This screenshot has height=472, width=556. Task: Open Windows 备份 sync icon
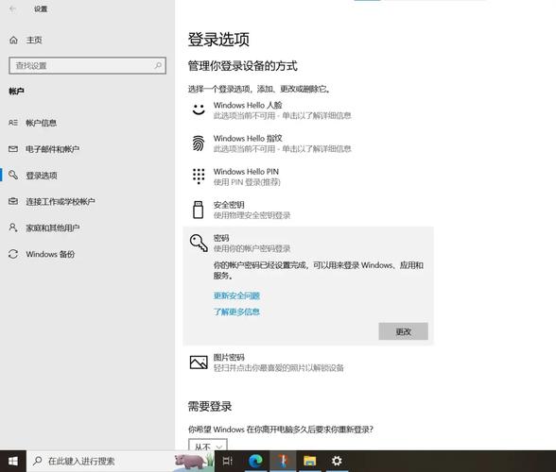[x=13, y=254]
